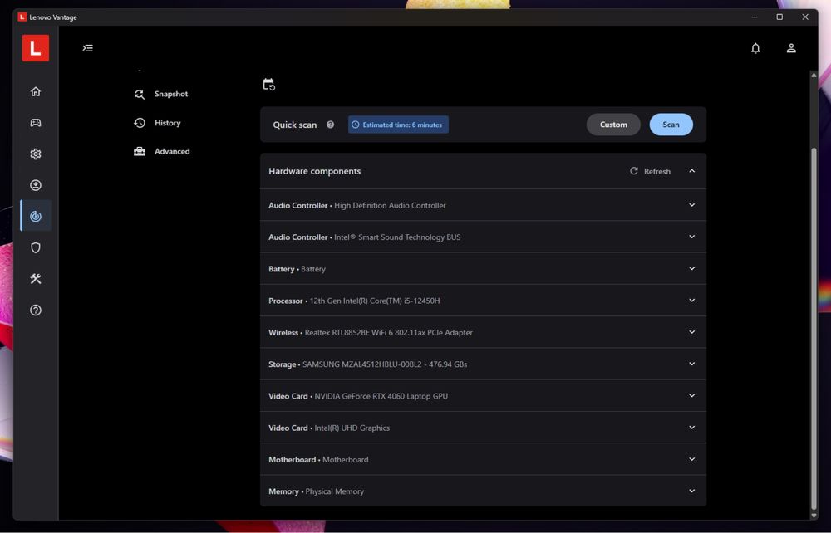Open Device settings gear in sidebar
The height and width of the screenshot is (533, 831).
[x=36, y=154]
